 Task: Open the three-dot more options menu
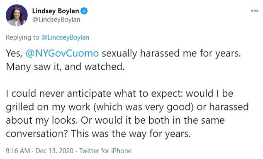tap(254, 11)
